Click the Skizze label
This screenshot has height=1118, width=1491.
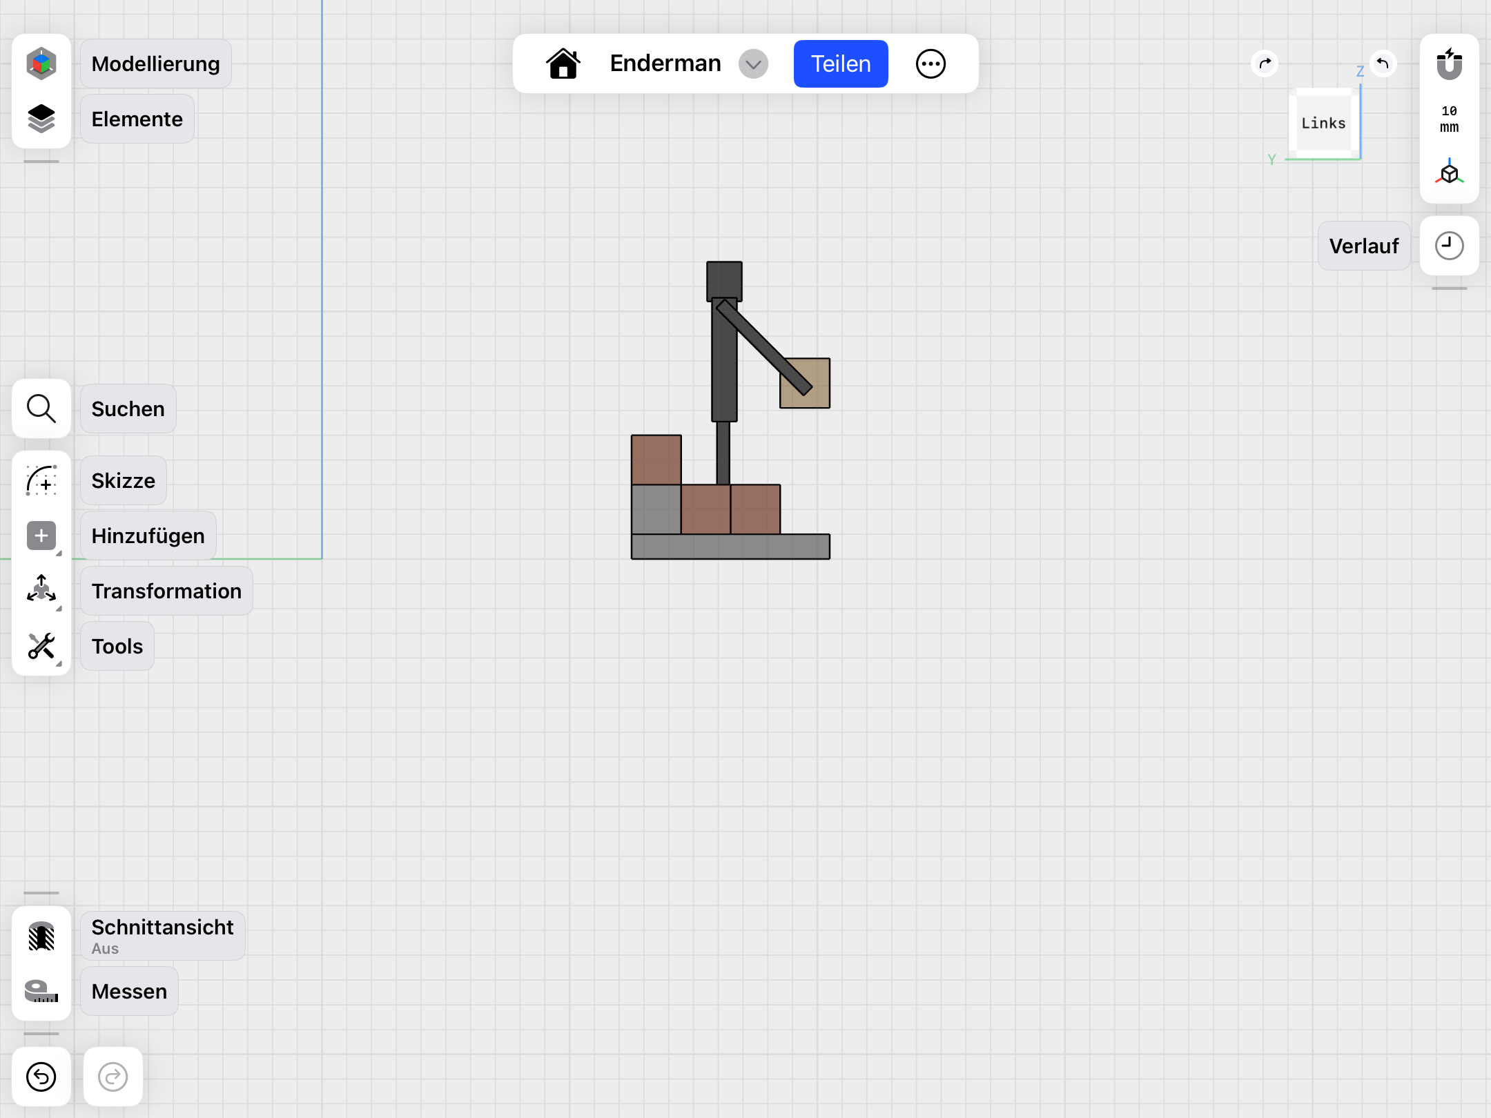(124, 480)
